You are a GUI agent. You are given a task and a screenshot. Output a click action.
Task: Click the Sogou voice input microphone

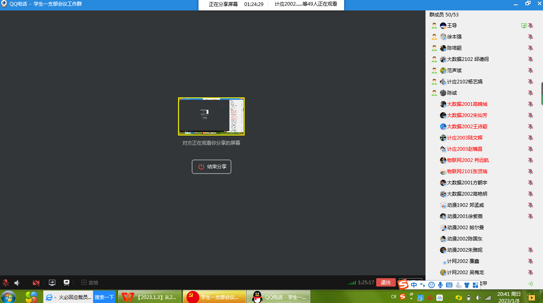pyautogui.click(x=440, y=285)
